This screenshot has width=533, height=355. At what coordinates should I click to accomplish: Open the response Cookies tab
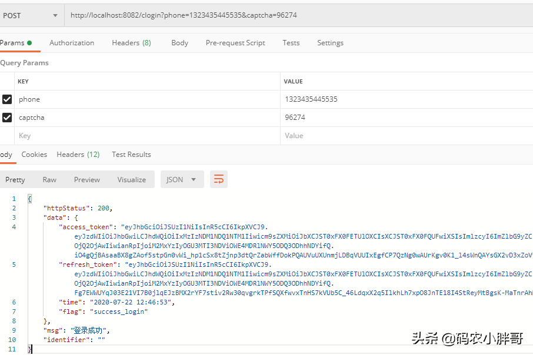click(34, 155)
